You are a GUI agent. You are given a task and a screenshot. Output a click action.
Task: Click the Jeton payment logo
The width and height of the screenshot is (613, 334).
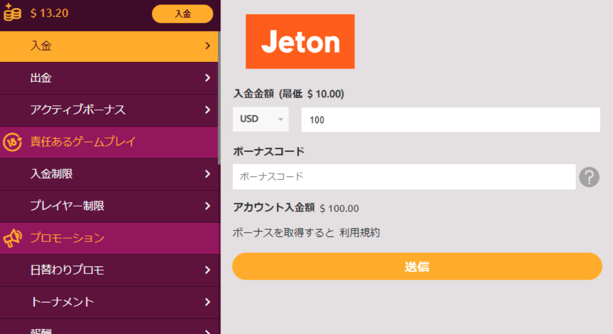300,41
